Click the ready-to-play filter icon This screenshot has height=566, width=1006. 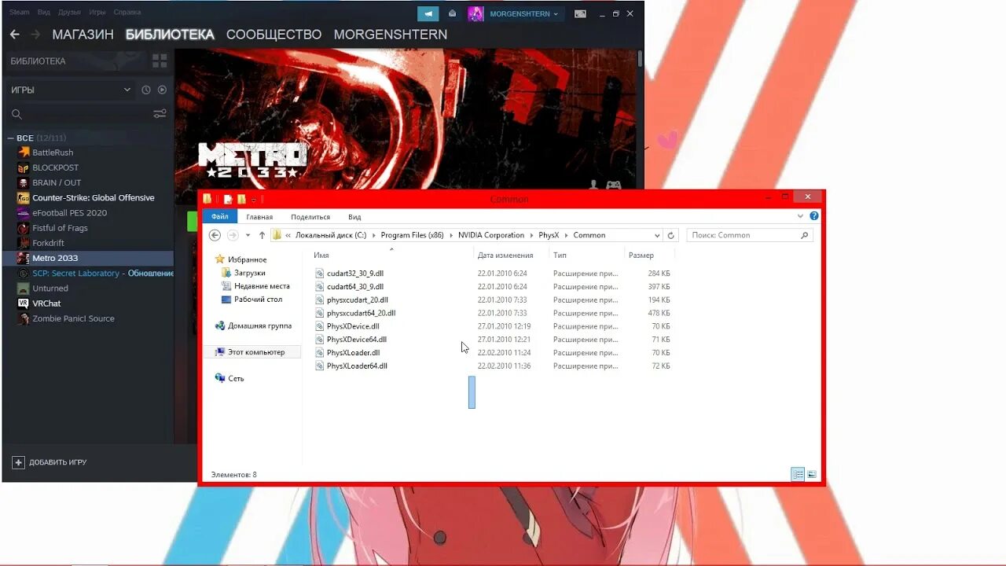coord(162,90)
